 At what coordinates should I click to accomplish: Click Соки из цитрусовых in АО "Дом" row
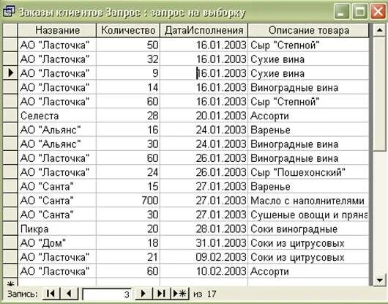(308, 243)
